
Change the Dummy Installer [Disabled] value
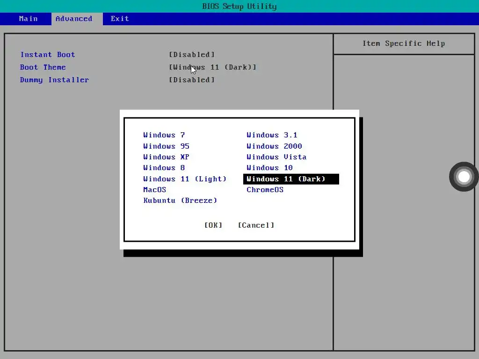192,79
